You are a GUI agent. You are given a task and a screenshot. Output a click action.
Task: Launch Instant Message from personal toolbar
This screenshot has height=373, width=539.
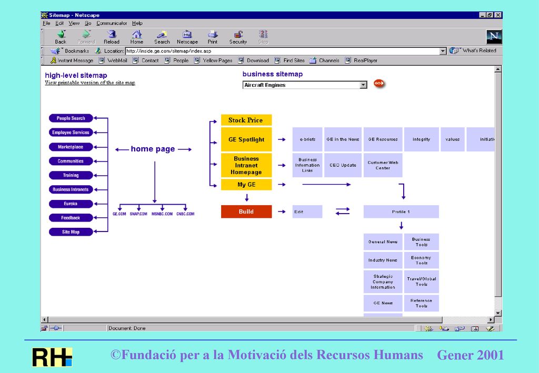[x=72, y=61]
